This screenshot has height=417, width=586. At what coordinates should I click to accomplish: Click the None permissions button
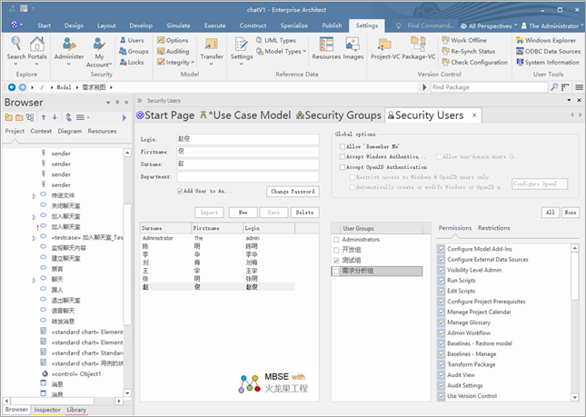(x=571, y=213)
